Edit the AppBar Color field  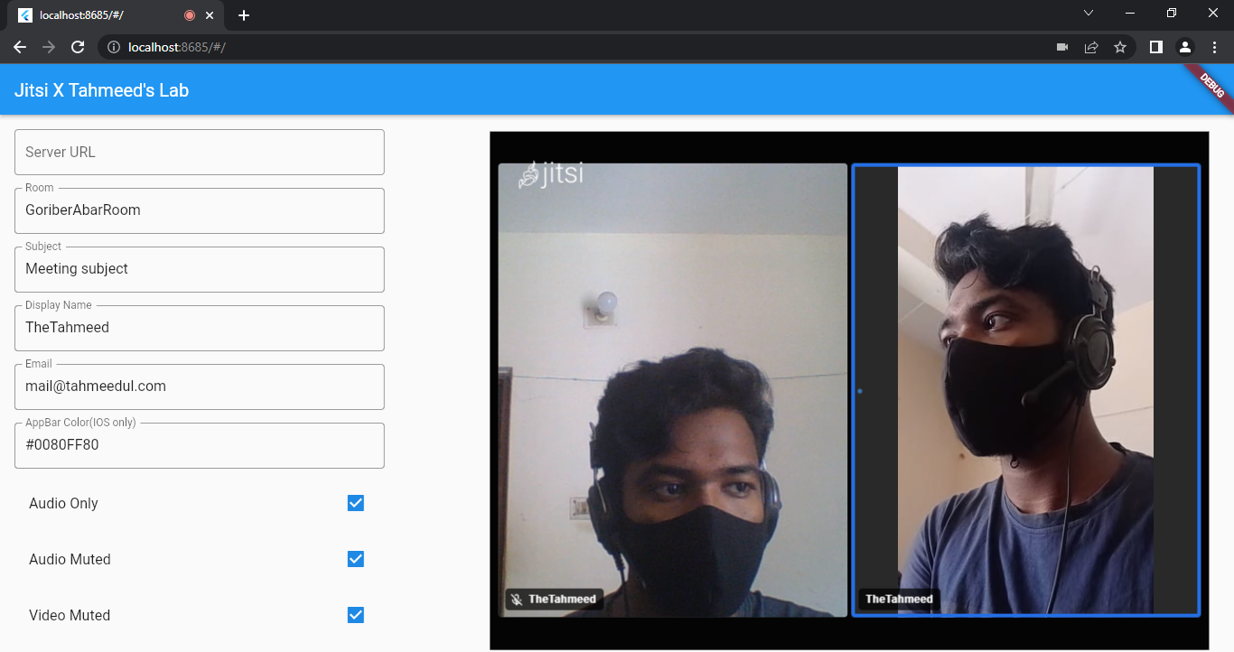(200, 445)
